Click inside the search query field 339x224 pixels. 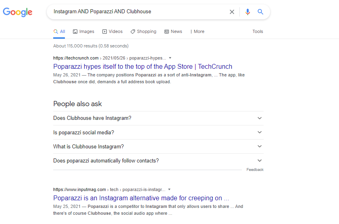point(137,12)
